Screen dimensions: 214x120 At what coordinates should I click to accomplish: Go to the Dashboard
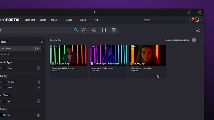tap(30, 20)
